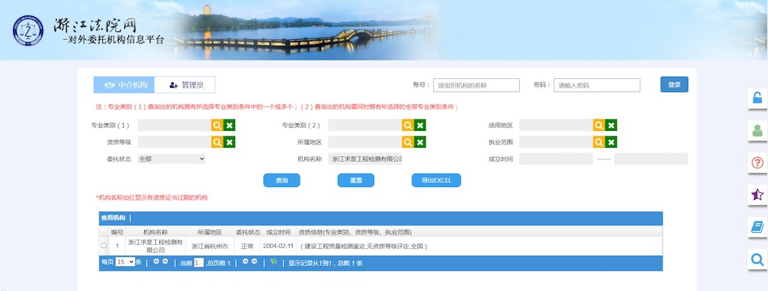
Task: Click the 浙江省杭州市 table cell
Action: pos(210,246)
